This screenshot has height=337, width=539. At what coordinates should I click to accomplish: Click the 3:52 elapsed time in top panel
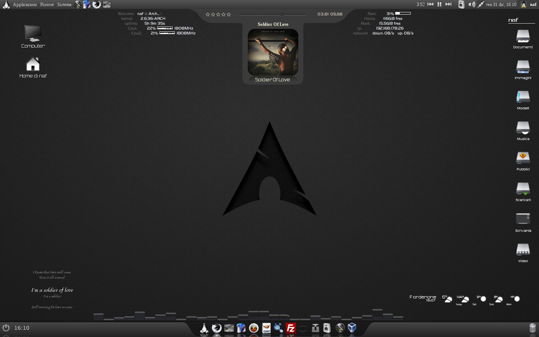420,4
